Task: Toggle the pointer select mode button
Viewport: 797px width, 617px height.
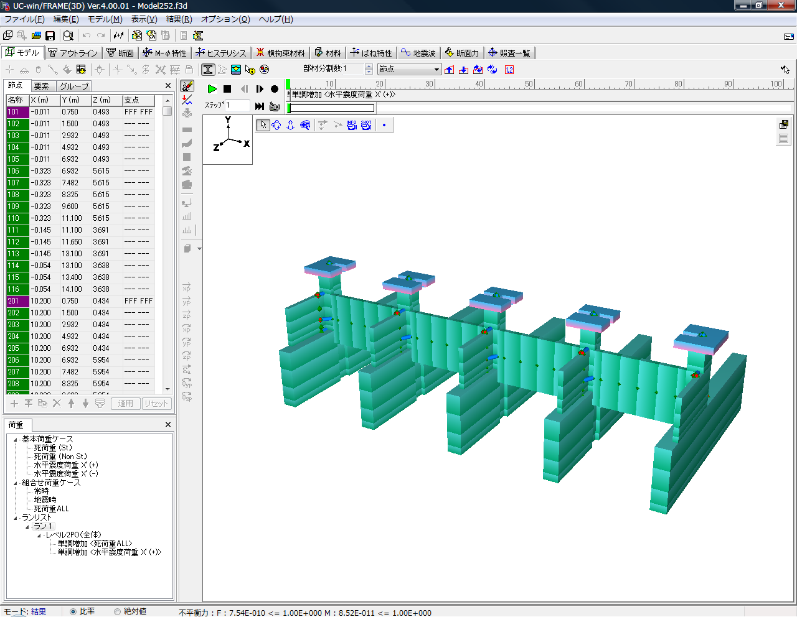Action: [263, 125]
